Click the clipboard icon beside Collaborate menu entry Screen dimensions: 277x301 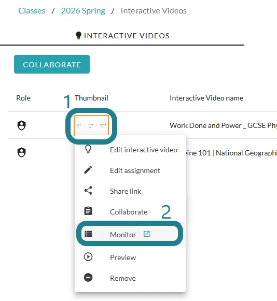pyautogui.click(x=88, y=211)
